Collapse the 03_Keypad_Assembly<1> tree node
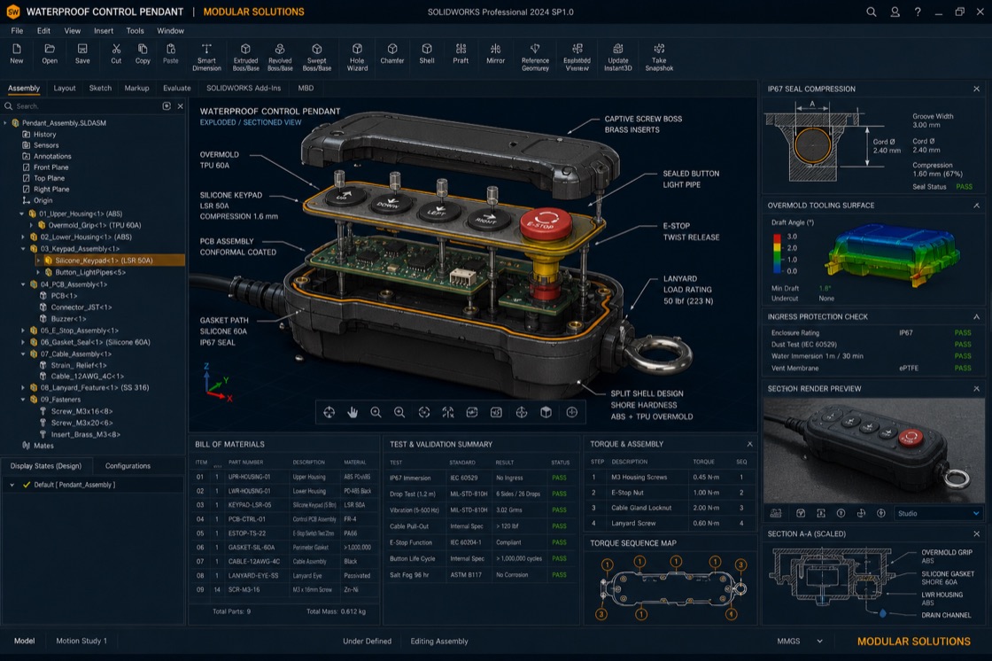This screenshot has width=992, height=661. point(23,249)
